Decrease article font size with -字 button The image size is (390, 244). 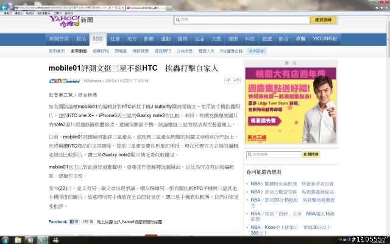pyautogui.click(x=228, y=81)
